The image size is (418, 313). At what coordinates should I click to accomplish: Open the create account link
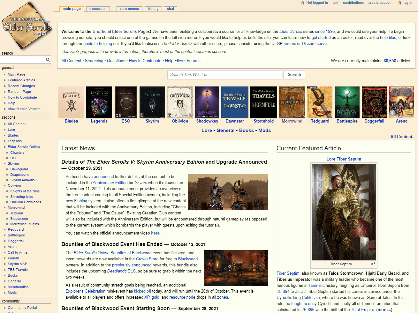tap(380, 3)
